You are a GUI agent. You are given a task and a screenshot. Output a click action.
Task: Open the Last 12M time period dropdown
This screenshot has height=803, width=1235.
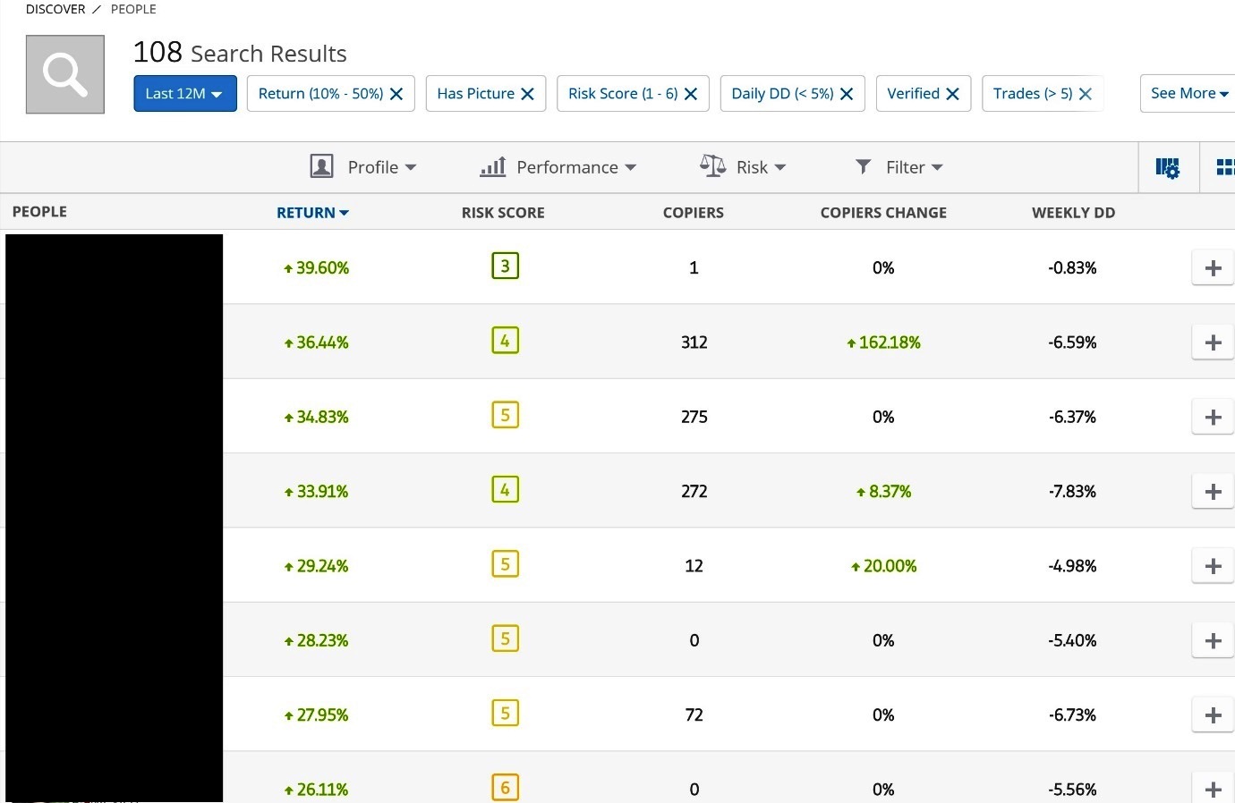coord(184,93)
